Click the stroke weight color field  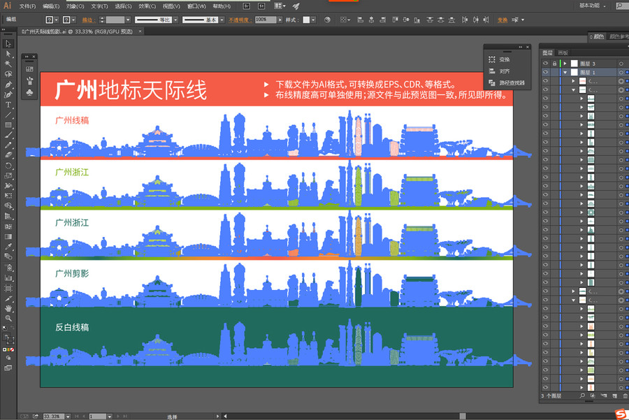[115, 20]
